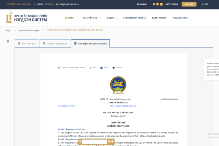The width and height of the screenshot is (219, 146).
Task: Select the smallest font size A button
Action: pos(154,4)
